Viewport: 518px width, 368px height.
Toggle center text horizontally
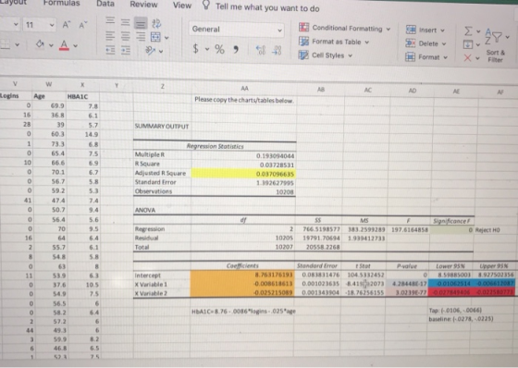pos(125,36)
